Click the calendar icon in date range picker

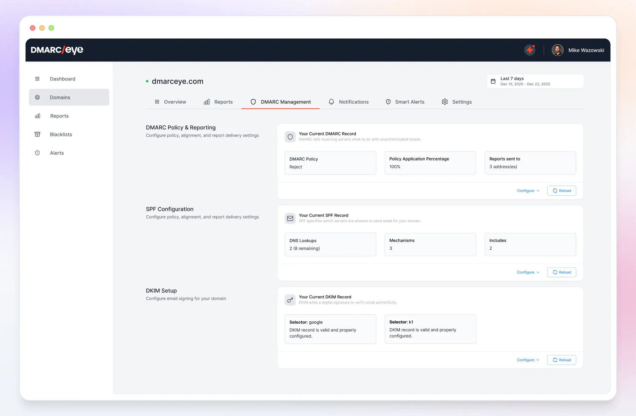click(493, 81)
